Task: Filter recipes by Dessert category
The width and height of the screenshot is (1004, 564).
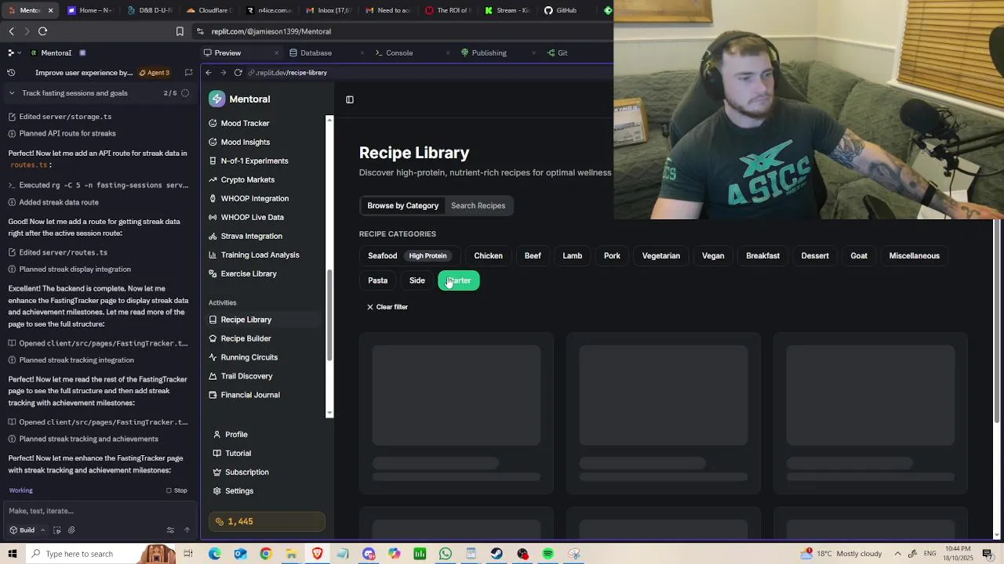Action: pyautogui.click(x=814, y=255)
